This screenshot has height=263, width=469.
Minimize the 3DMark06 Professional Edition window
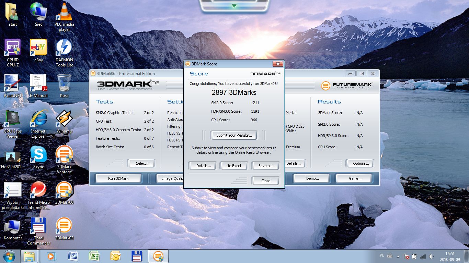click(x=350, y=73)
